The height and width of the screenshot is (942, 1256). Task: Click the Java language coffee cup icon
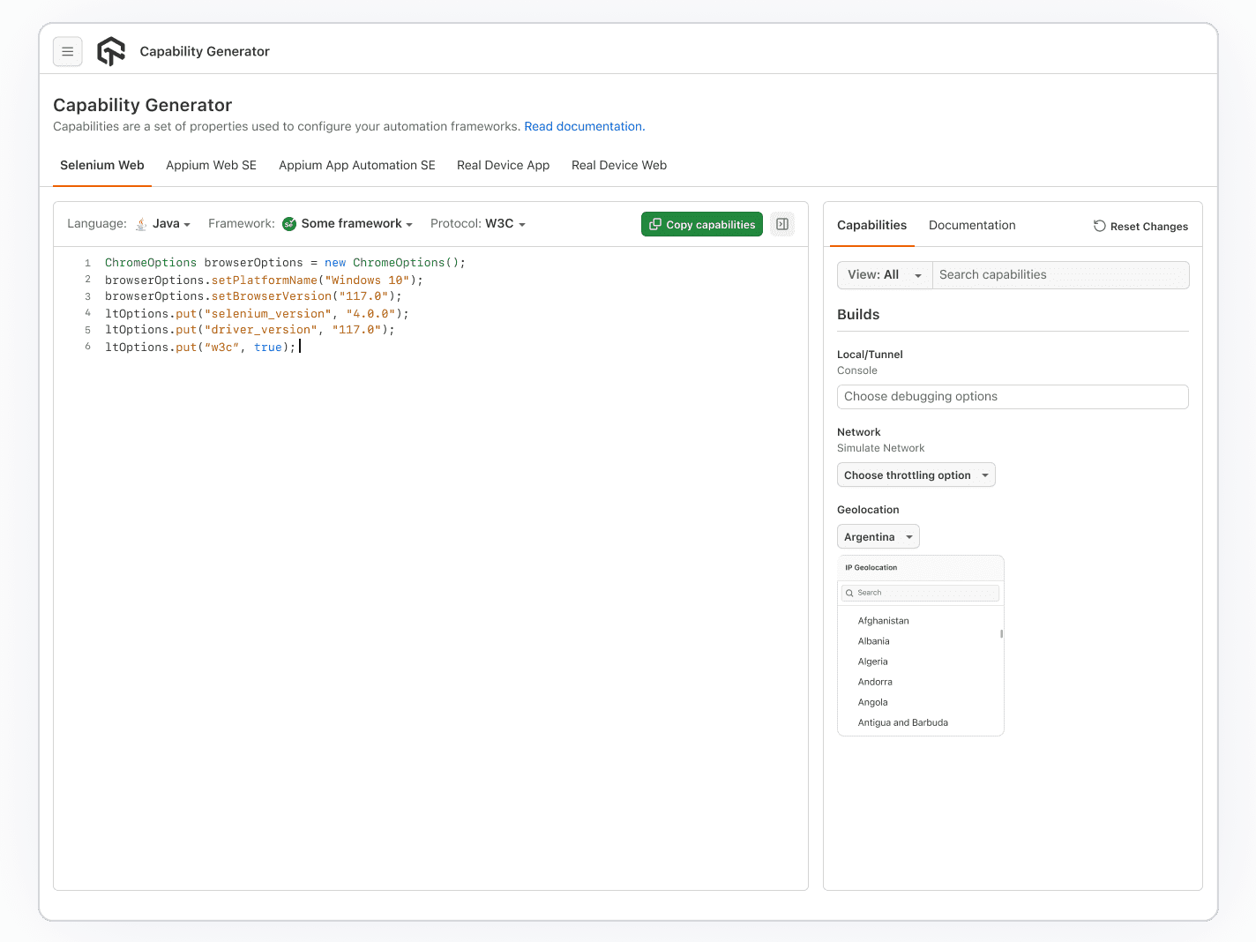click(x=141, y=224)
